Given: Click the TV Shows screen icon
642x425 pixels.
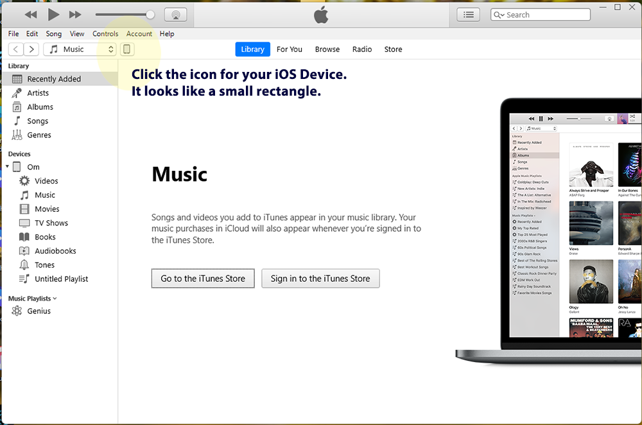Looking at the screenshot, I should [x=24, y=223].
